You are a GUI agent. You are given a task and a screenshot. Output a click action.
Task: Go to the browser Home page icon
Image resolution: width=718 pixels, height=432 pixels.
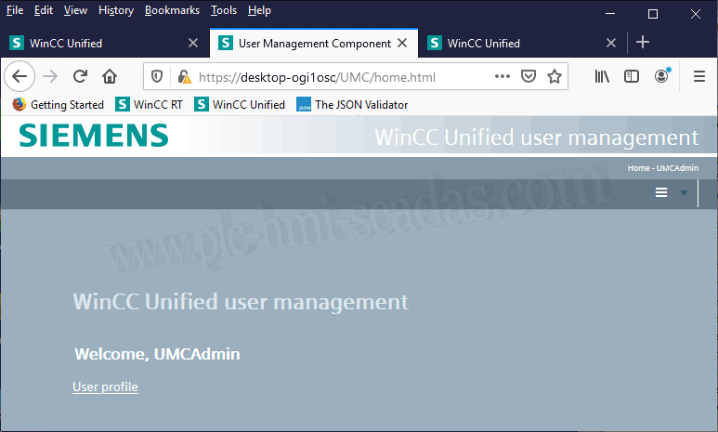[x=109, y=76]
